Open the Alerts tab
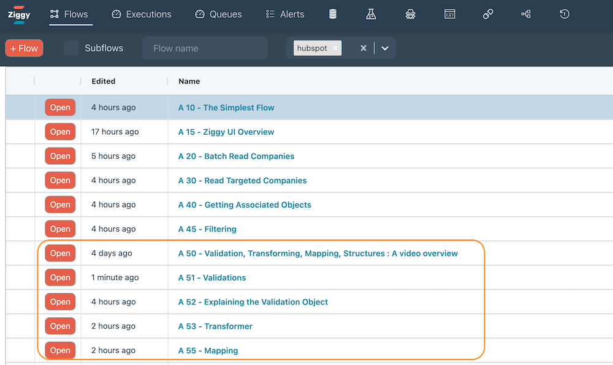The width and height of the screenshot is (613, 365). [x=285, y=14]
